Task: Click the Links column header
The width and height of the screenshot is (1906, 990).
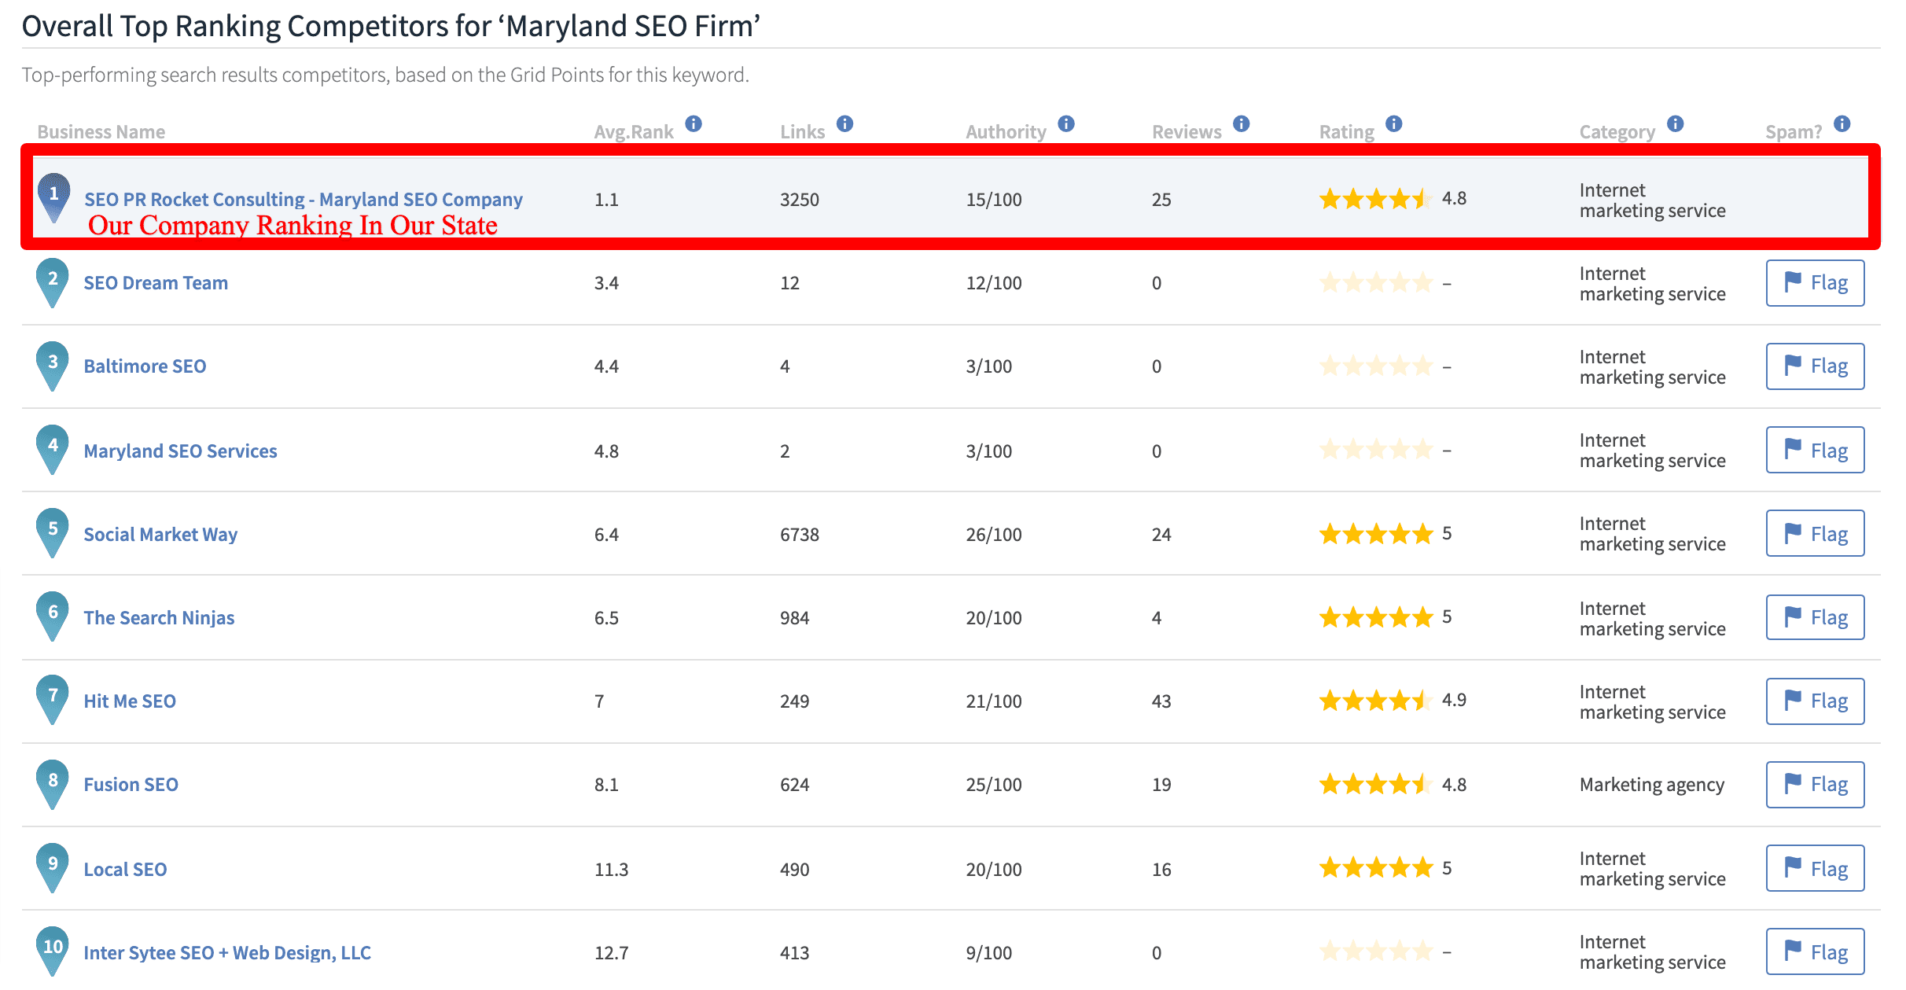Action: 802,132
